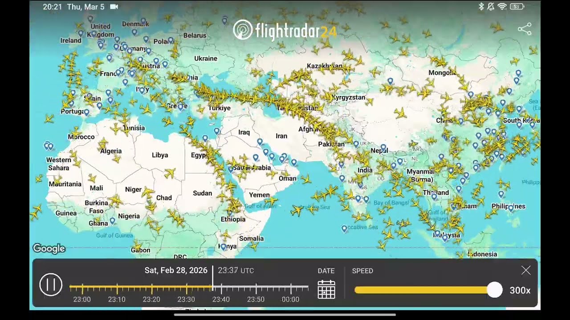
Task: Click the 20:21 clock in status bar
Action: click(x=52, y=7)
